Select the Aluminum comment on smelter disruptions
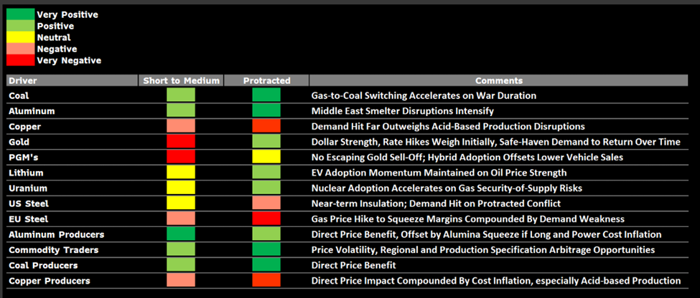The width and height of the screenshot is (700, 298). 402,111
